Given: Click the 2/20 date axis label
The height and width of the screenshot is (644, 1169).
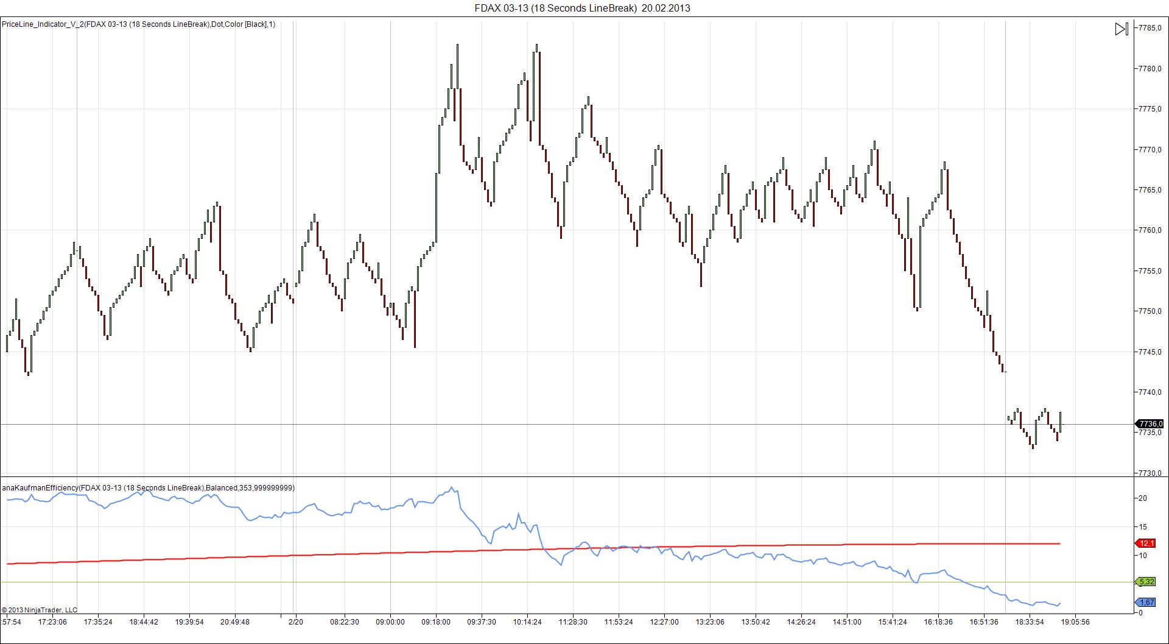Looking at the screenshot, I should [295, 622].
